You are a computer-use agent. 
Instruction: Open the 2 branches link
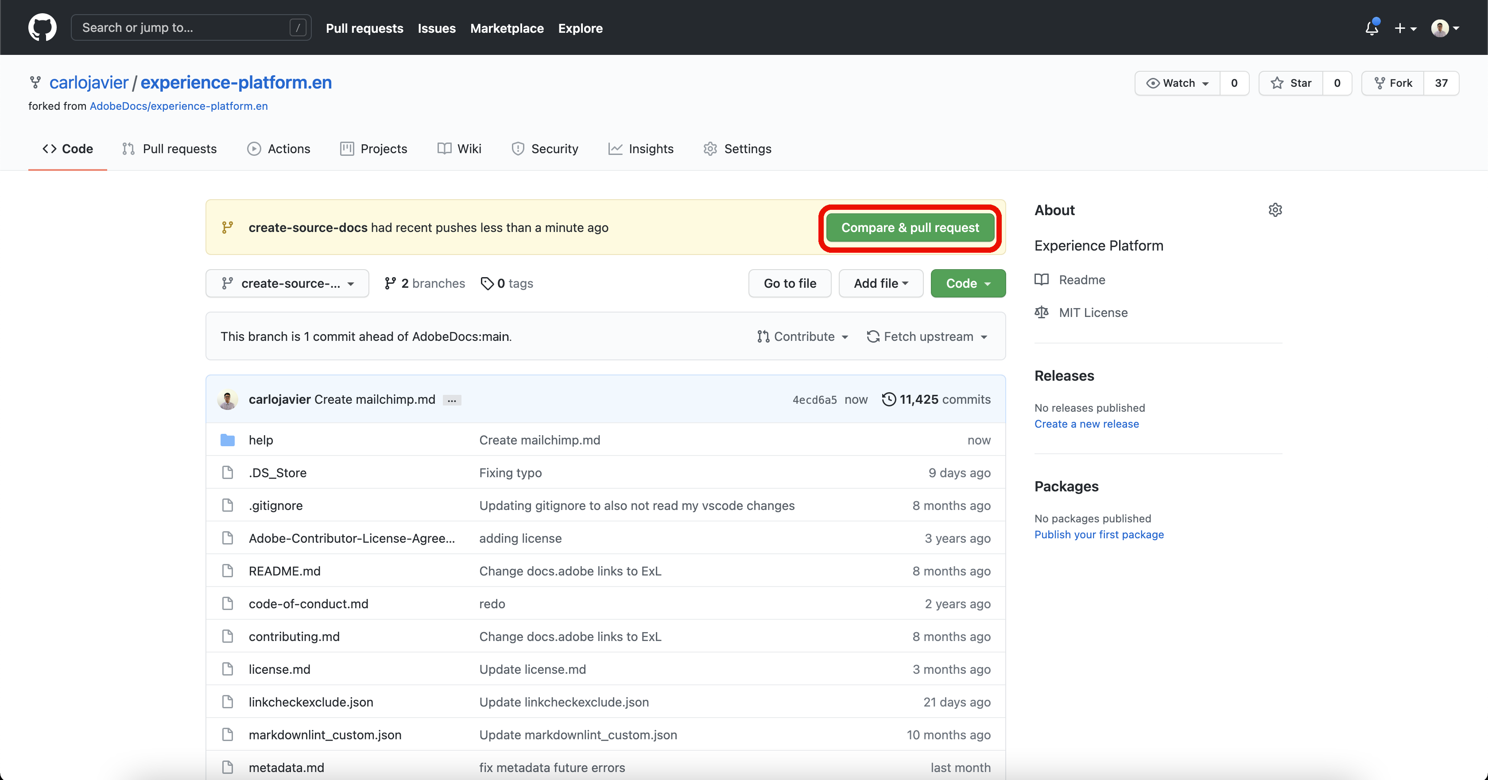pyautogui.click(x=425, y=283)
